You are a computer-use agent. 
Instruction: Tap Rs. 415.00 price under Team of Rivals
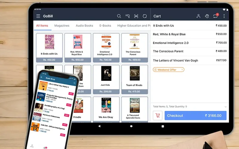(135, 91)
